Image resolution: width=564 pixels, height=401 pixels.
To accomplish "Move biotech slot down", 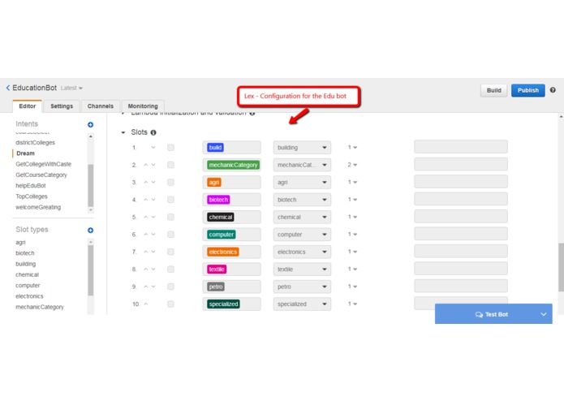I will pos(153,200).
